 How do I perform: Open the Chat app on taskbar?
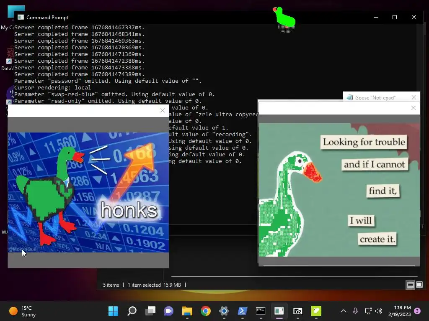(x=168, y=311)
